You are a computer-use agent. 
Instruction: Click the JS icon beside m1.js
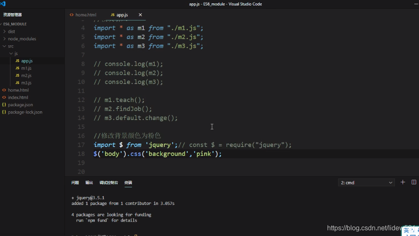point(17,68)
